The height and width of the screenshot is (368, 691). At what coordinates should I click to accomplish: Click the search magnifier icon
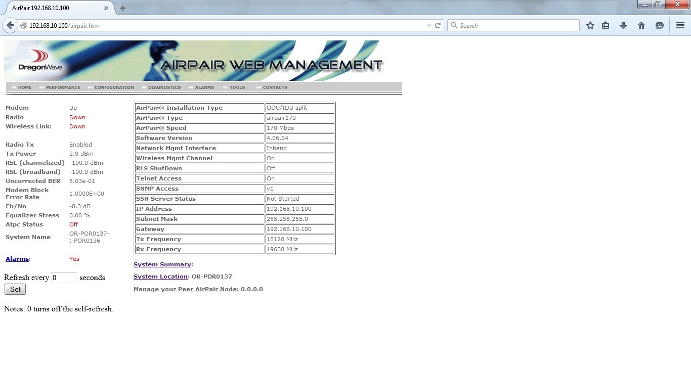[x=454, y=25]
